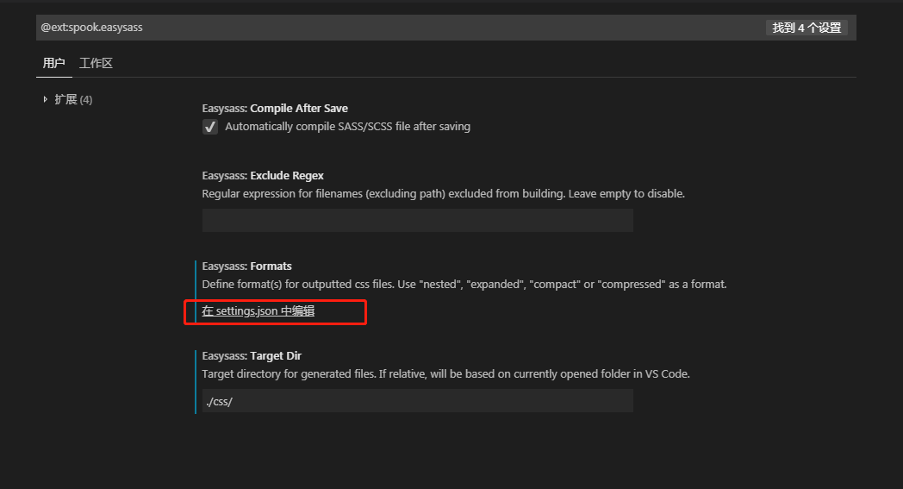
Task: Click the Easysass: Compile After Save heading
Action: (x=275, y=109)
